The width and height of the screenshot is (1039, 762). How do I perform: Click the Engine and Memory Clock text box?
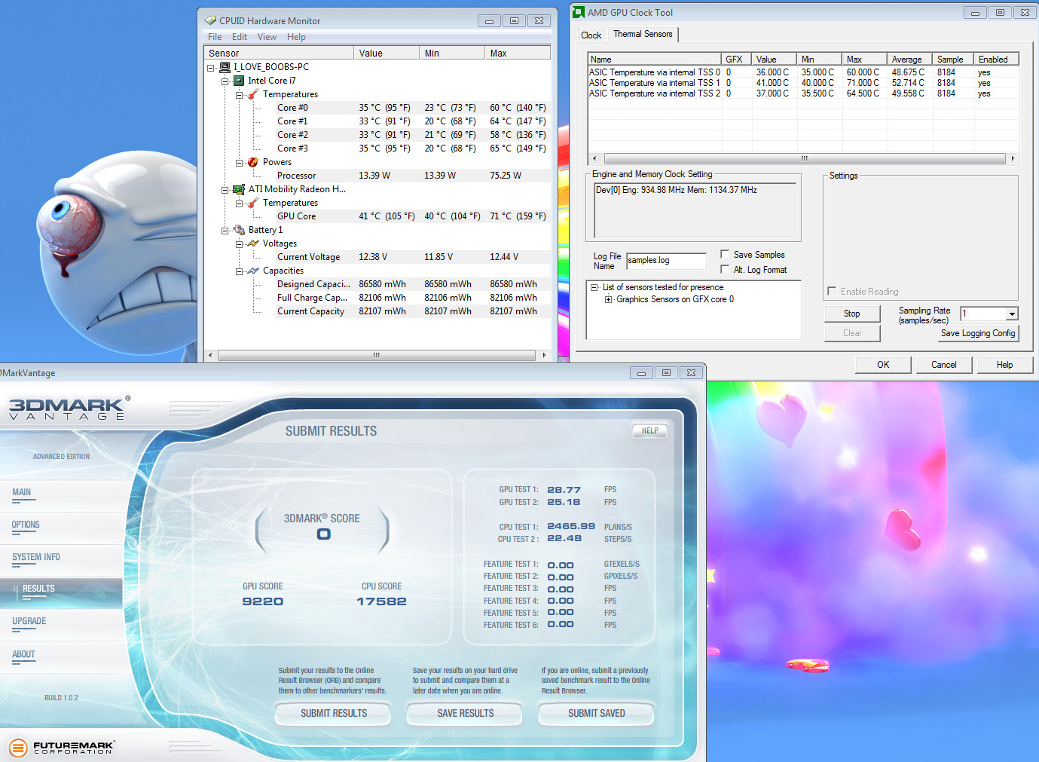click(695, 210)
